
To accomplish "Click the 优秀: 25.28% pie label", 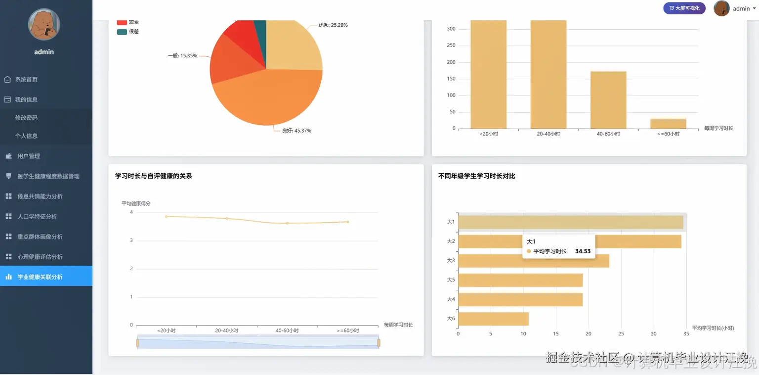I will 333,25.
